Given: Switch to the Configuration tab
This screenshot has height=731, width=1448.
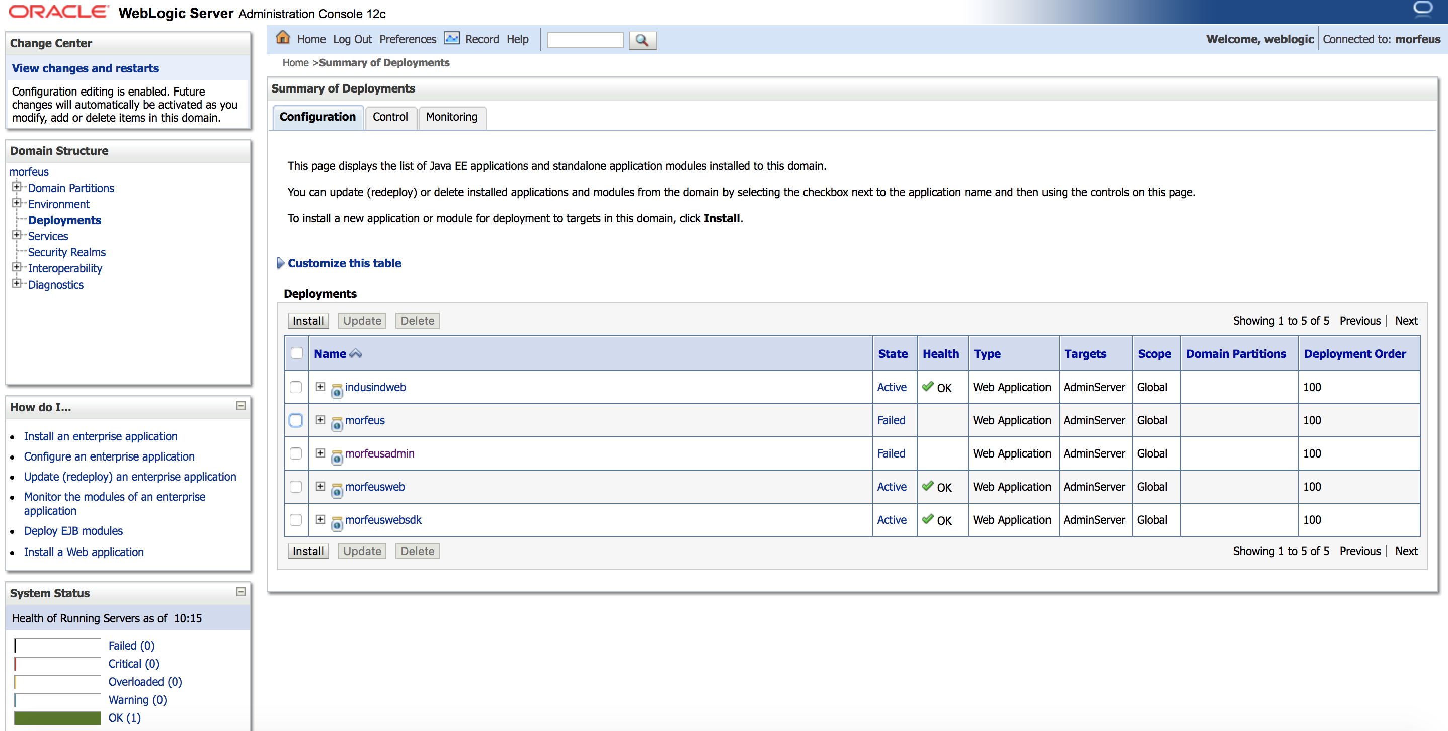Looking at the screenshot, I should (317, 117).
